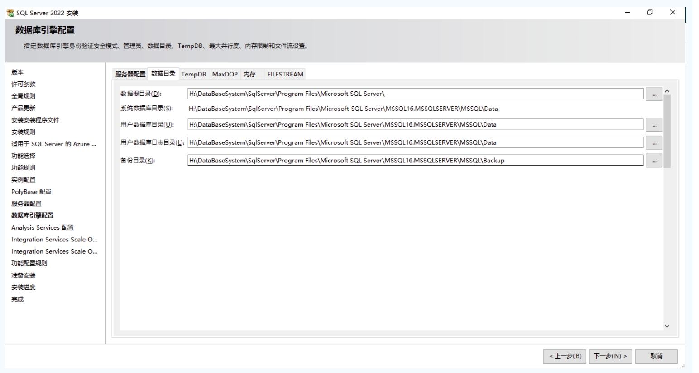Select the 产品更新 step
699x373 pixels.
[23, 108]
